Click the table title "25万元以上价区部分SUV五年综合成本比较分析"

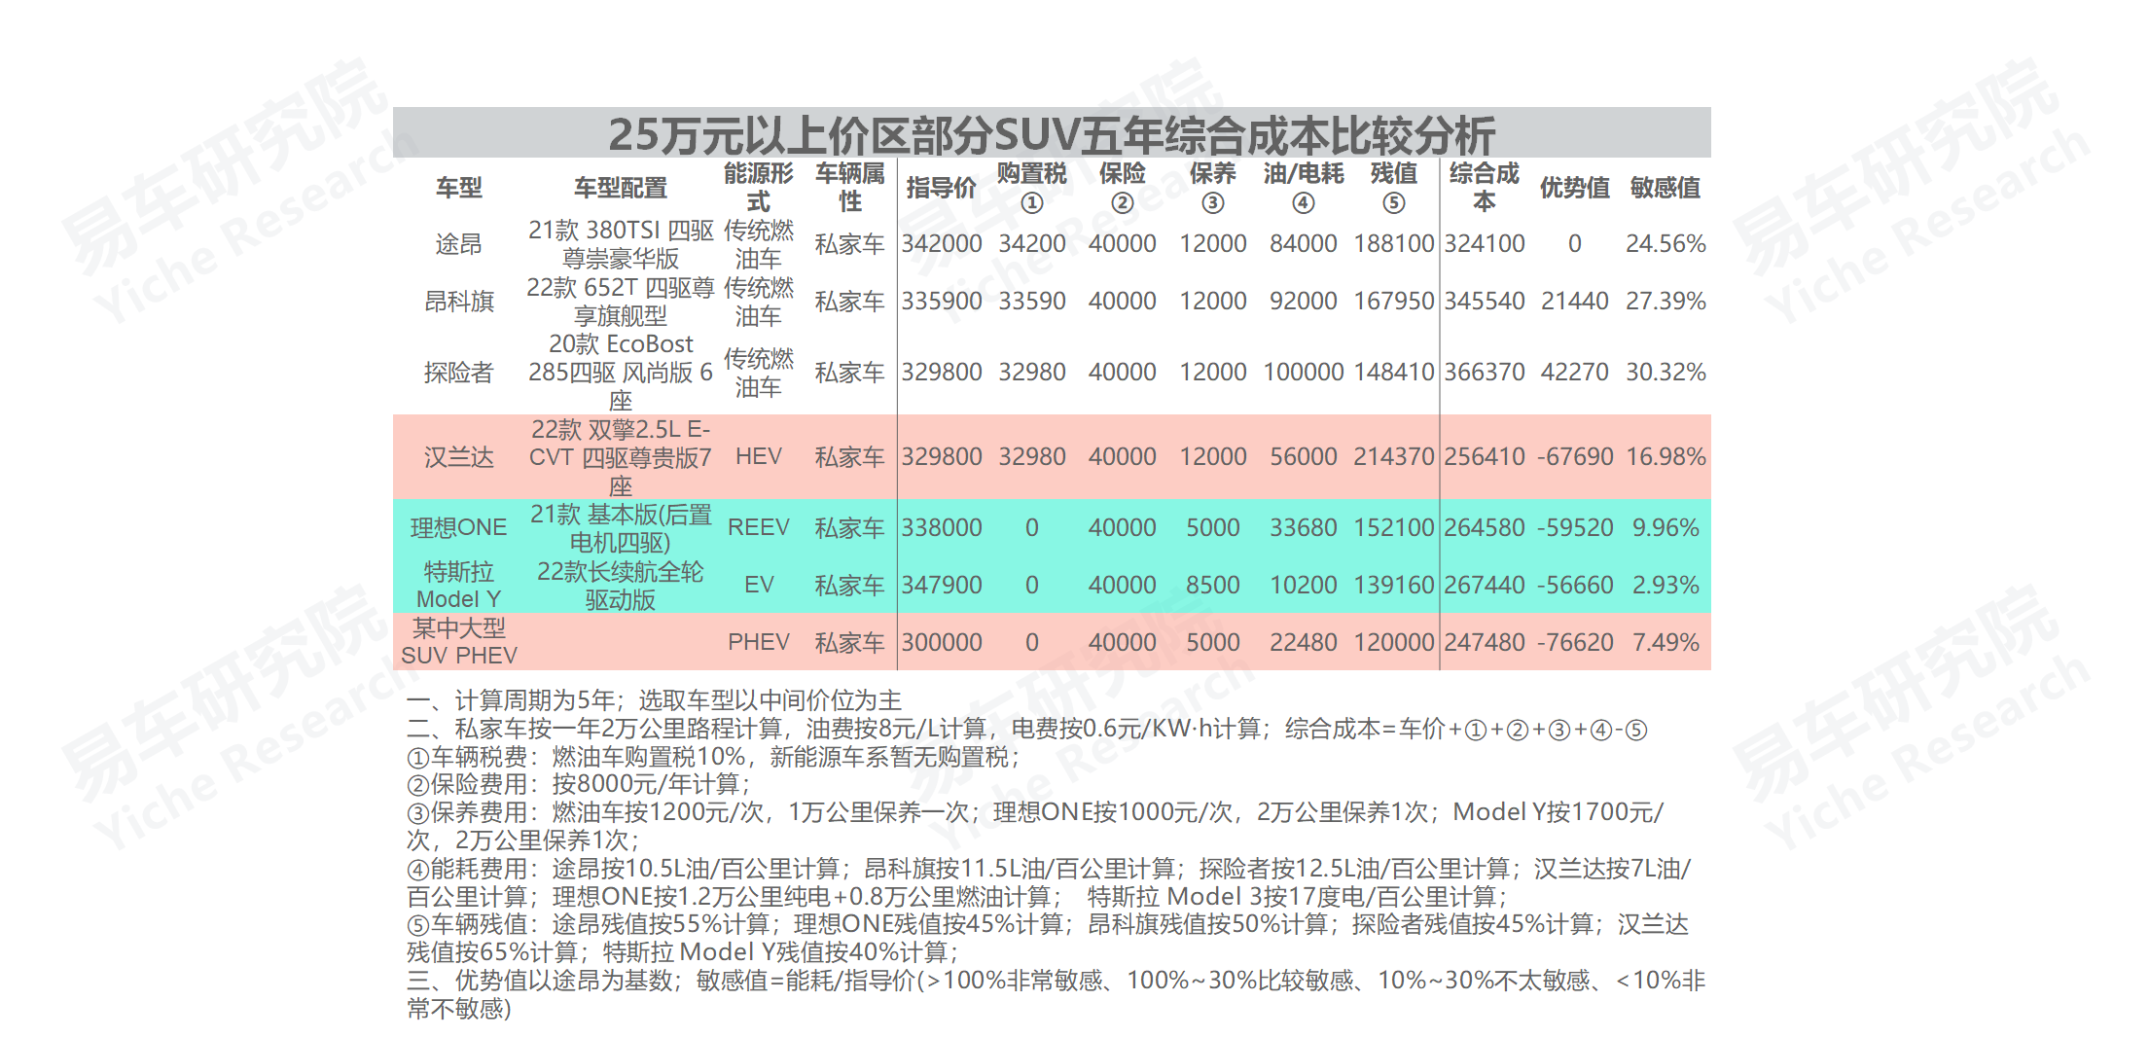point(1052,134)
